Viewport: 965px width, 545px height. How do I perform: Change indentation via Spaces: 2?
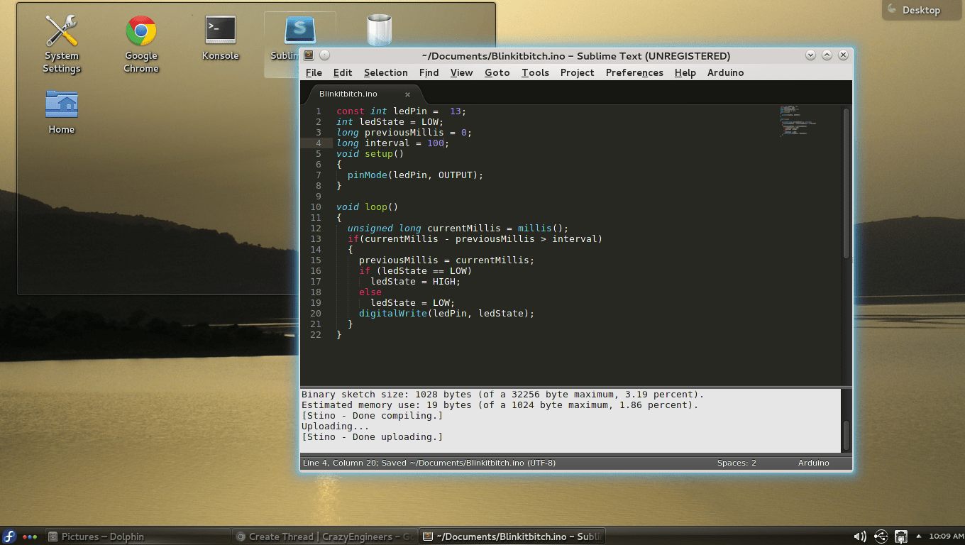coord(737,463)
